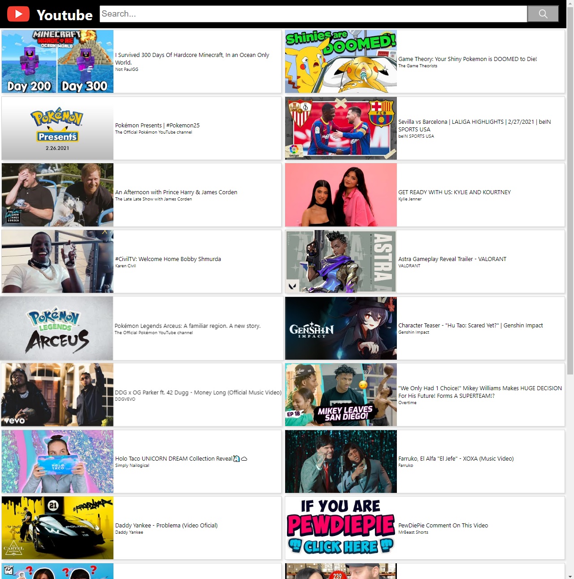The width and height of the screenshot is (574, 579).
Task: Open the Astra VALORANT trailer thumbnail
Action: click(341, 261)
